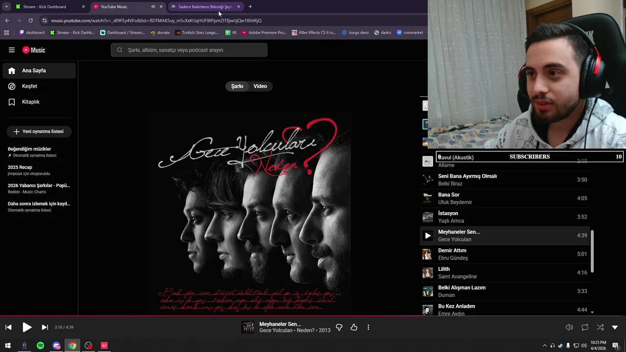Open Valorant from the taskbar

pos(104,346)
